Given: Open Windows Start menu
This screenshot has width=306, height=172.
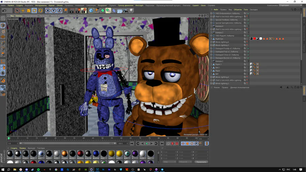Looking at the screenshot, I should tap(3, 170).
